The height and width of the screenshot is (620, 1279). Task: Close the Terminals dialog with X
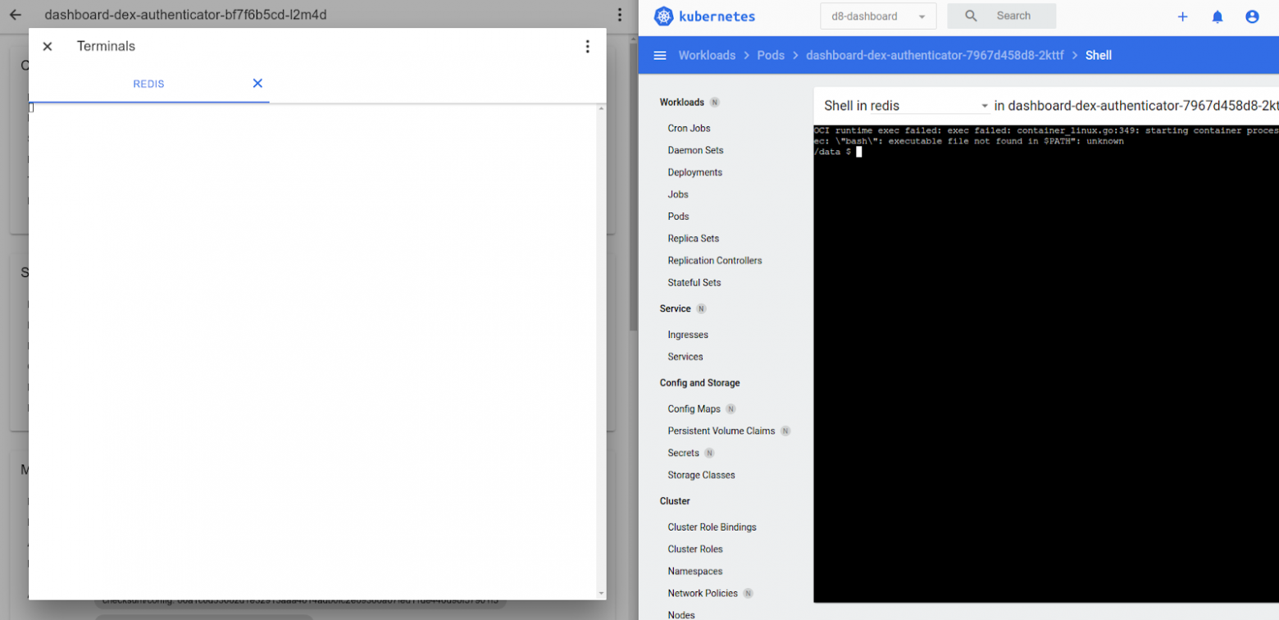point(48,47)
